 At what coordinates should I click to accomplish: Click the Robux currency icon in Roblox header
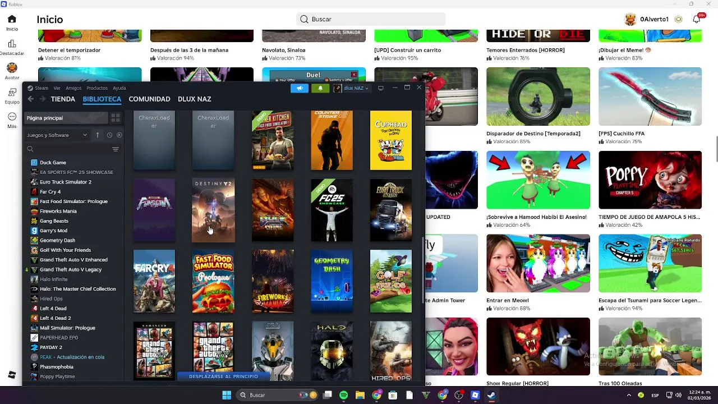click(678, 19)
